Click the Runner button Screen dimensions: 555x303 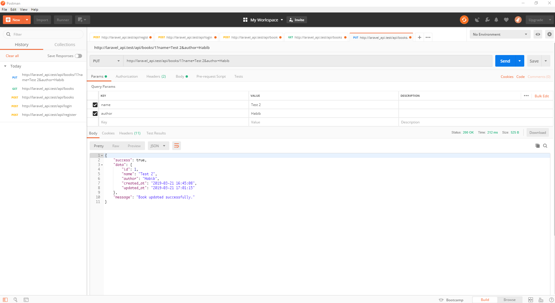tap(63, 20)
